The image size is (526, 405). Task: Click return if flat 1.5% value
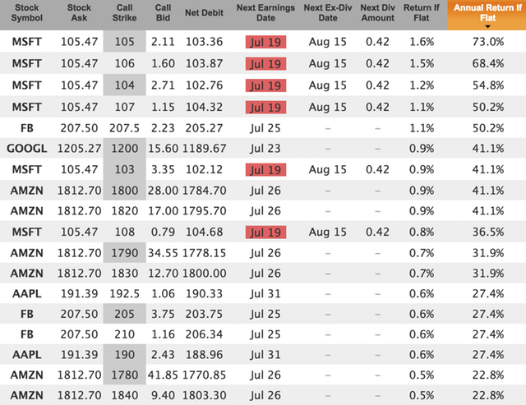(x=422, y=63)
